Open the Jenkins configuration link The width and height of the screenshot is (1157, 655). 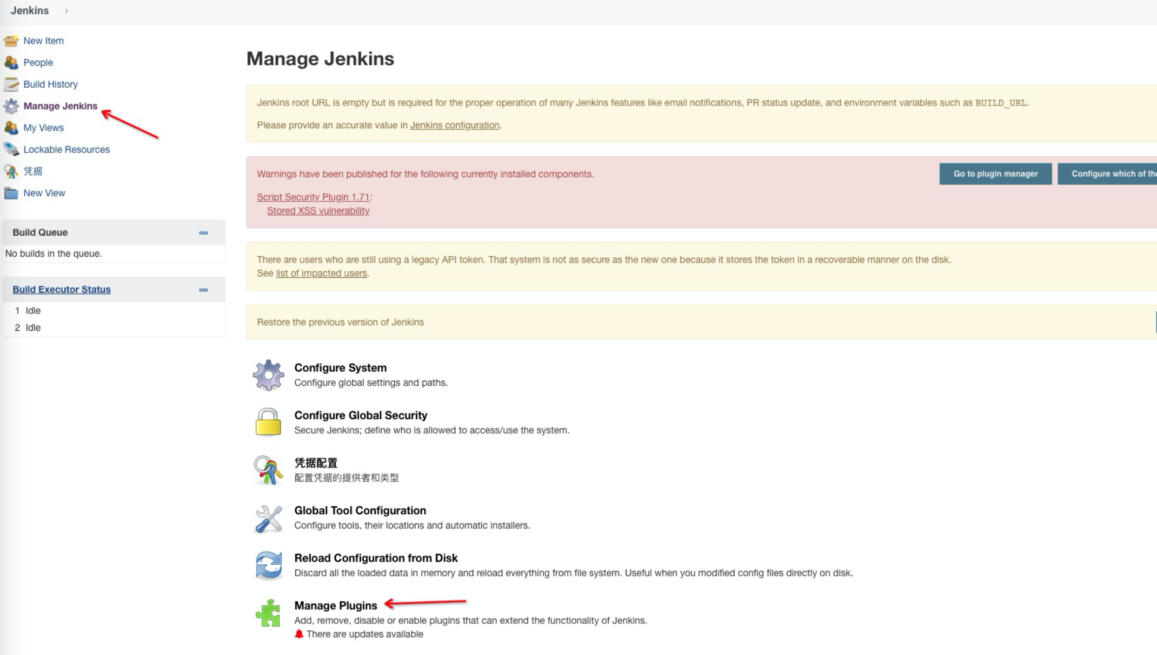coord(454,125)
